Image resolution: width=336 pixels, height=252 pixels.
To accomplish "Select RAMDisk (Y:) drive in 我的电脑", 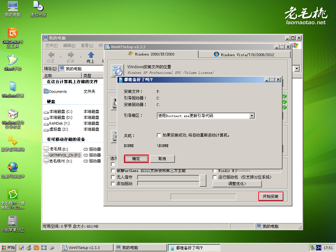I will [x=57, y=123].
